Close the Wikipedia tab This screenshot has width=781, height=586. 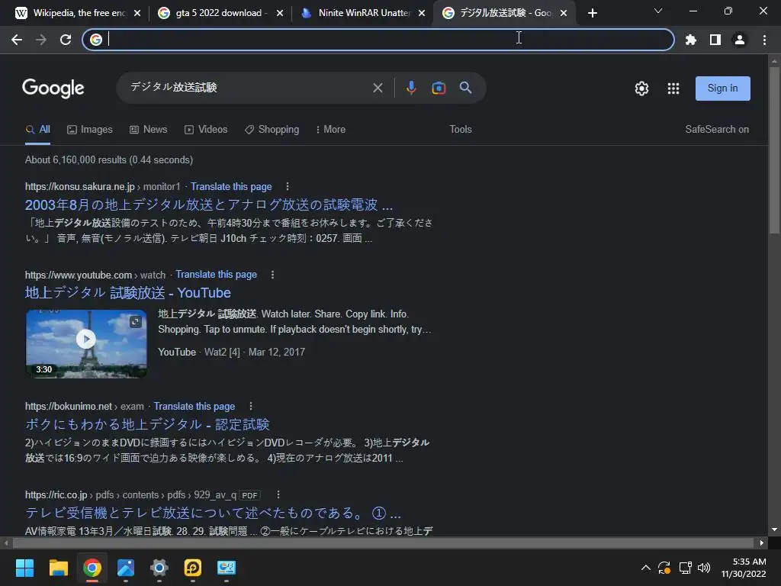point(137,13)
